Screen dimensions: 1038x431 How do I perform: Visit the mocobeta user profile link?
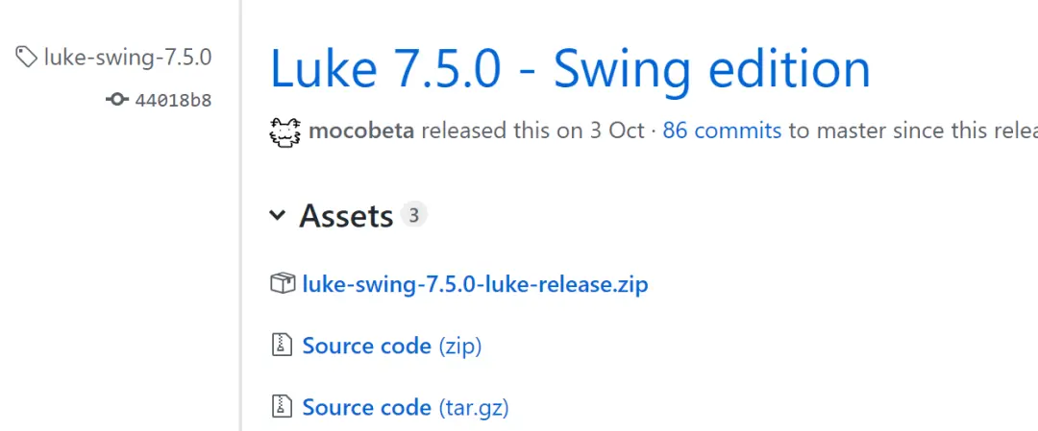click(361, 131)
